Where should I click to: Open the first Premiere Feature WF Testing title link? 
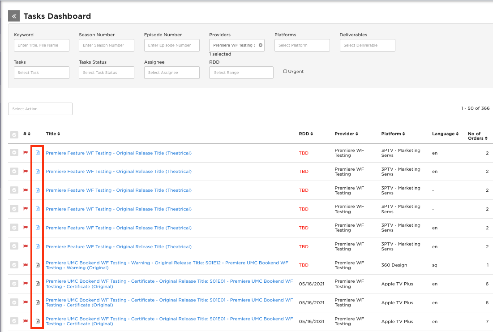pos(119,153)
